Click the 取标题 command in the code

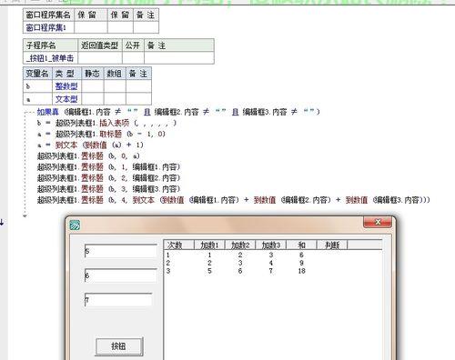click(x=110, y=134)
